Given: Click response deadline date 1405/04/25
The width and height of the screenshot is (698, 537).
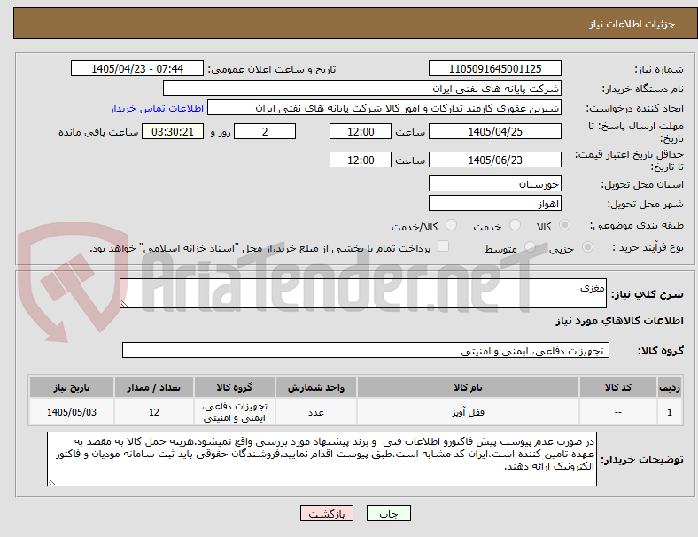Looking at the screenshot, I should tap(494, 132).
